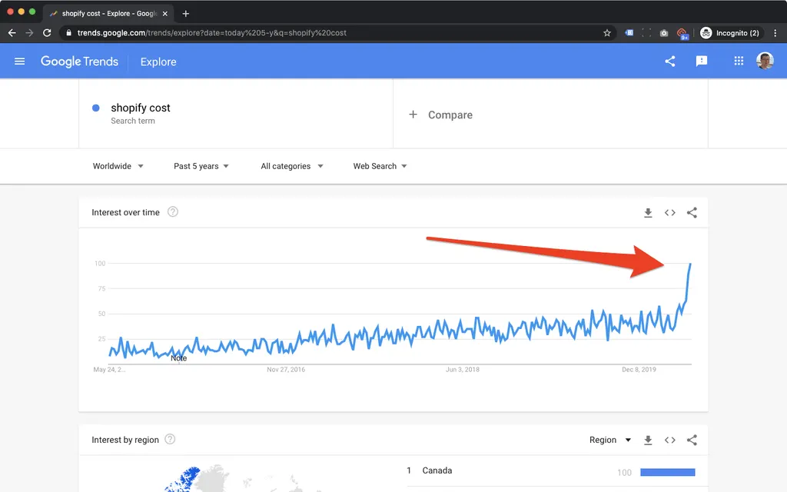
Task: Bookmark this page with the star icon
Action: coord(607,32)
